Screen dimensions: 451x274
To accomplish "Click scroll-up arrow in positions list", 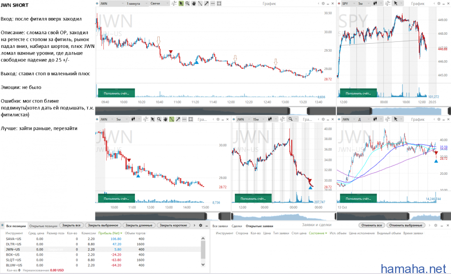I will coord(203,239).
